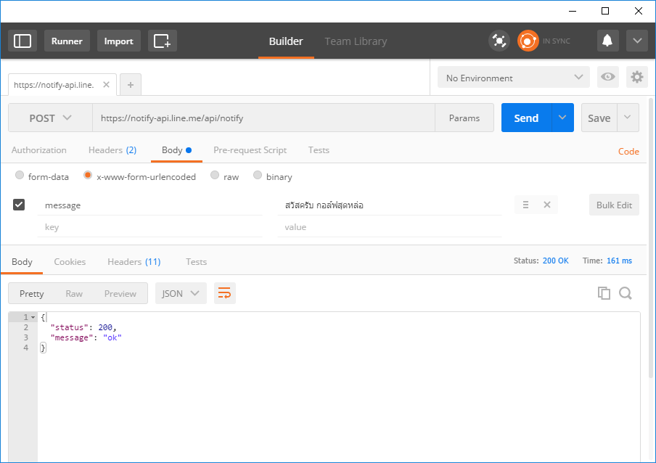
Task: Toggle the sidebar panel icon
Action: coord(22,41)
